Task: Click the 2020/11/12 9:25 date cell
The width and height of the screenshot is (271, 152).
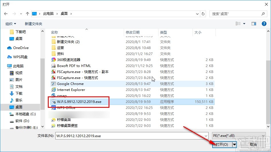Action: tap(139, 66)
